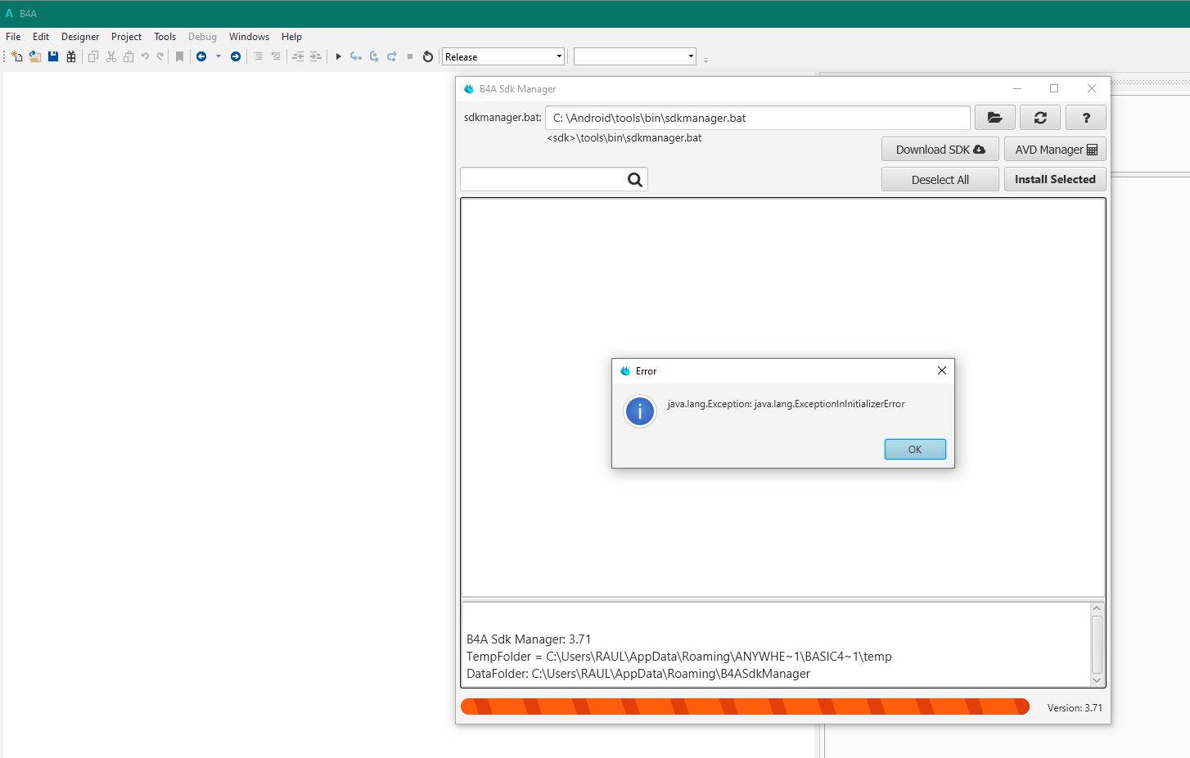
Task: Click the Copy toolbar icon
Action: coord(93,56)
